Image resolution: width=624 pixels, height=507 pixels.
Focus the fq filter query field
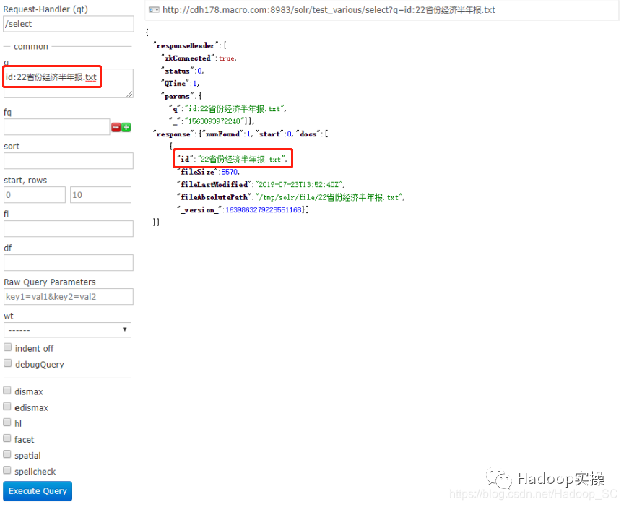57,127
